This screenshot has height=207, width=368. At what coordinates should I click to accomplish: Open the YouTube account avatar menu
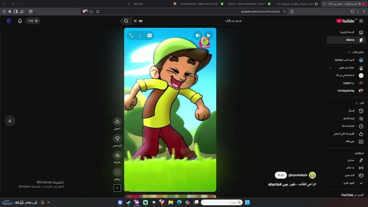(x=9, y=21)
